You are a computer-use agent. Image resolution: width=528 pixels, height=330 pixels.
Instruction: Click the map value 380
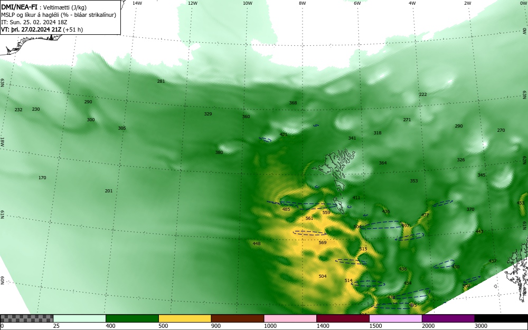(x=219, y=152)
